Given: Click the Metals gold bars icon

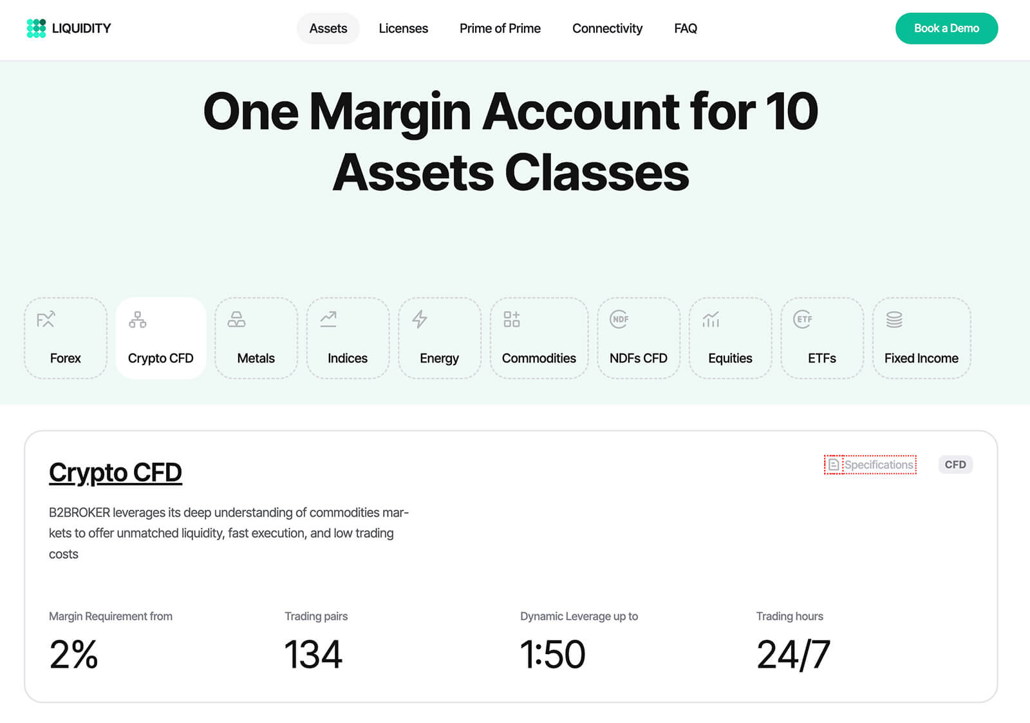Looking at the screenshot, I should 236,319.
